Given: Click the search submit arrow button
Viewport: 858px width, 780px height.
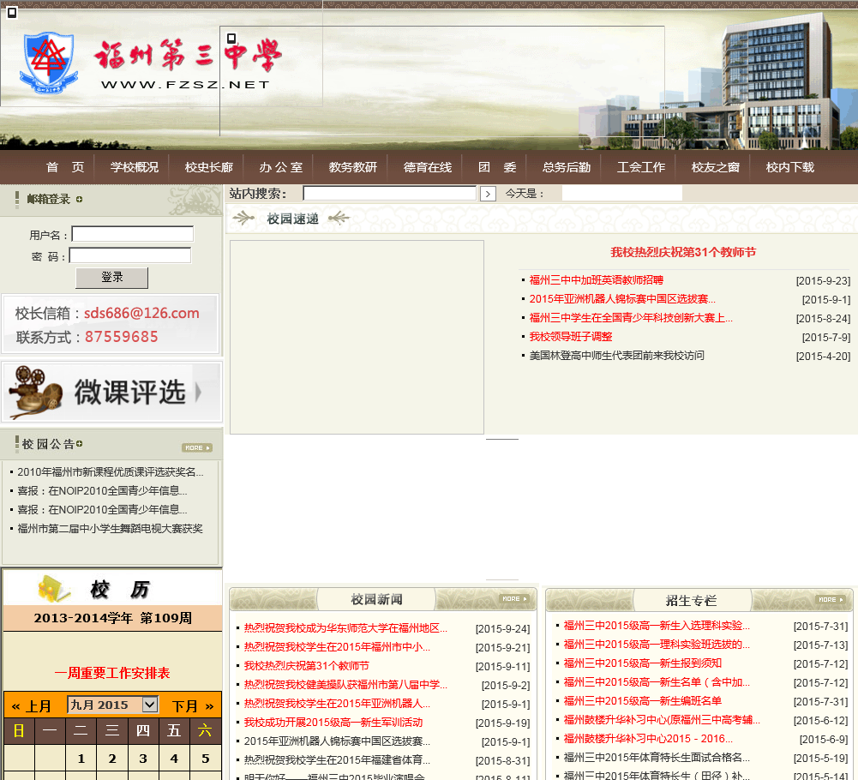Looking at the screenshot, I should [x=488, y=194].
